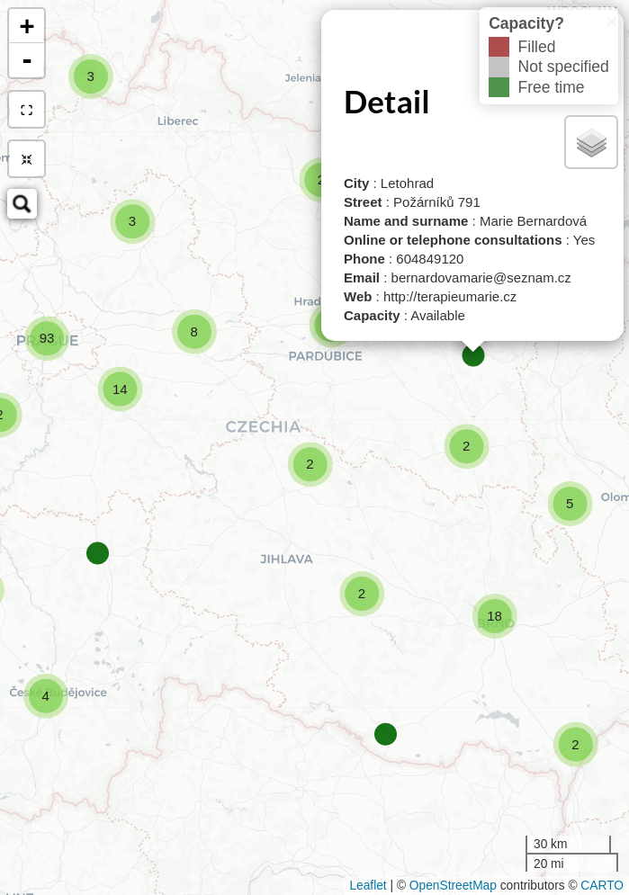Select the dark green marker on the southern border
629x895 pixels.
[x=385, y=734]
